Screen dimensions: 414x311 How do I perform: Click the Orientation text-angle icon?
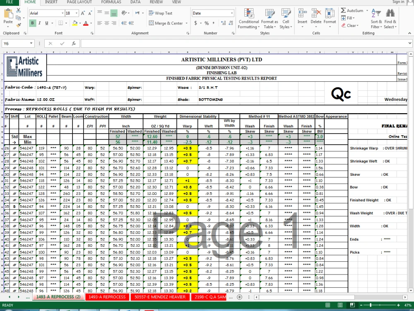tap(124, 13)
